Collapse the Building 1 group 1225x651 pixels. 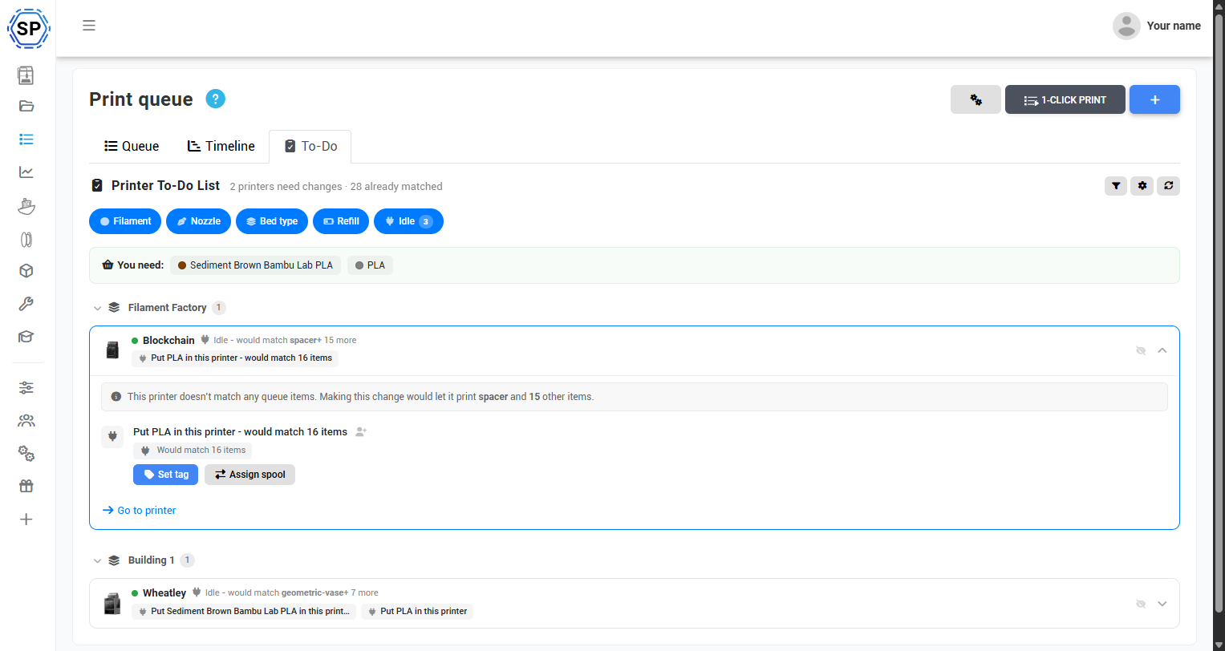(x=97, y=560)
